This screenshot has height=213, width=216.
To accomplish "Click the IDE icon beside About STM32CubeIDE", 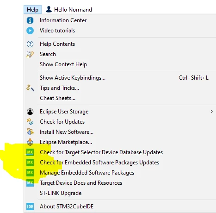I will pos(30,207).
